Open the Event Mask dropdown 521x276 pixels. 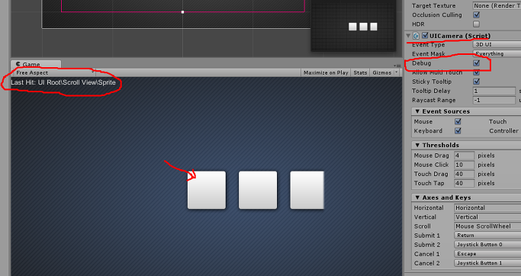497,54
